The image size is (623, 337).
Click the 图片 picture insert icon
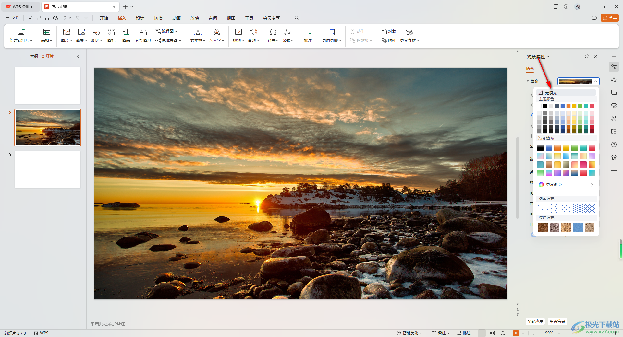67,32
